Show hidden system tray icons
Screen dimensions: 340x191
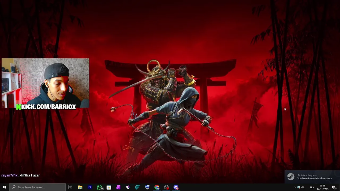pyautogui.click(x=295, y=187)
